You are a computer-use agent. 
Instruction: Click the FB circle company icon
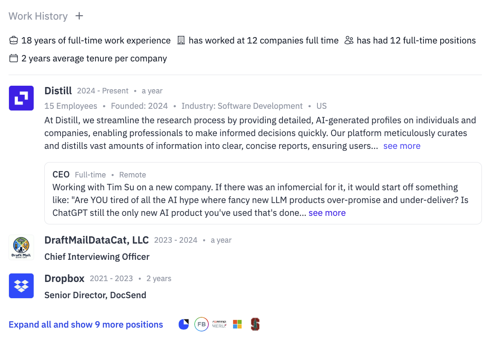coord(202,324)
